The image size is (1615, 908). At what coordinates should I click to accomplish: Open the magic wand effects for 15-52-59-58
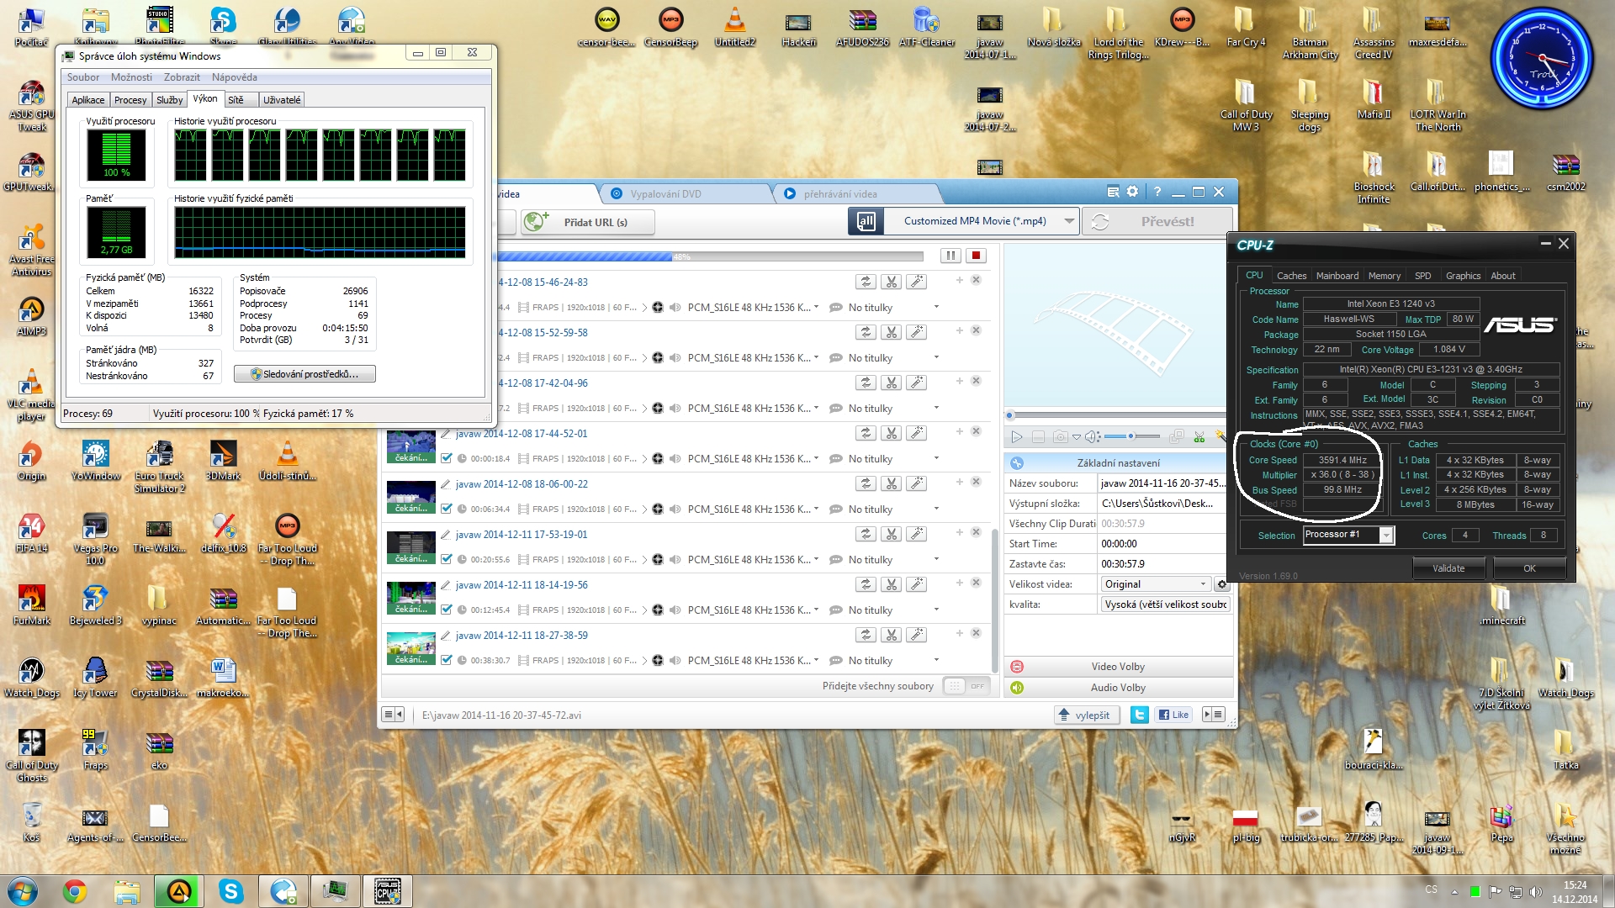pyautogui.click(x=916, y=332)
